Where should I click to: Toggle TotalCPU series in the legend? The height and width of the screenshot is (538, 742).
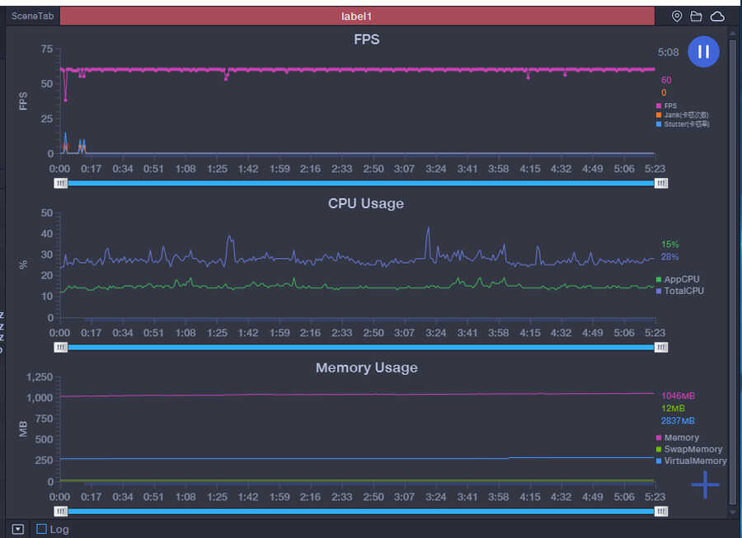(x=680, y=291)
